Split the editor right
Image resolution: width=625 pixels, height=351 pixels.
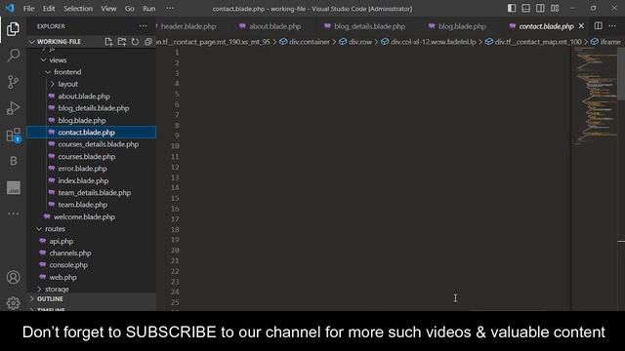pos(598,26)
